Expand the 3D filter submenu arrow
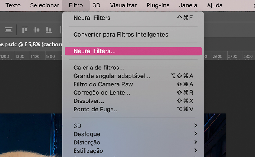The height and width of the screenshot is (157, 255). pos(195,126)
